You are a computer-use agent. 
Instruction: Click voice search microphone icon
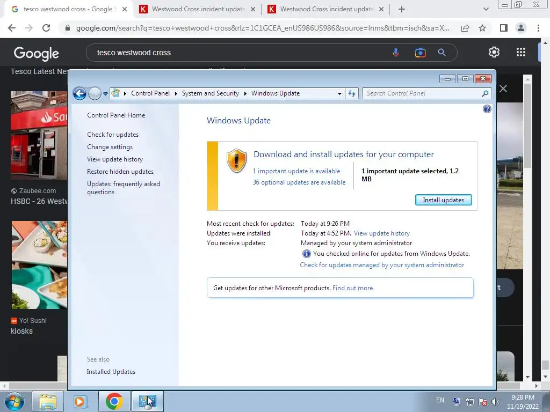[396, 53]
